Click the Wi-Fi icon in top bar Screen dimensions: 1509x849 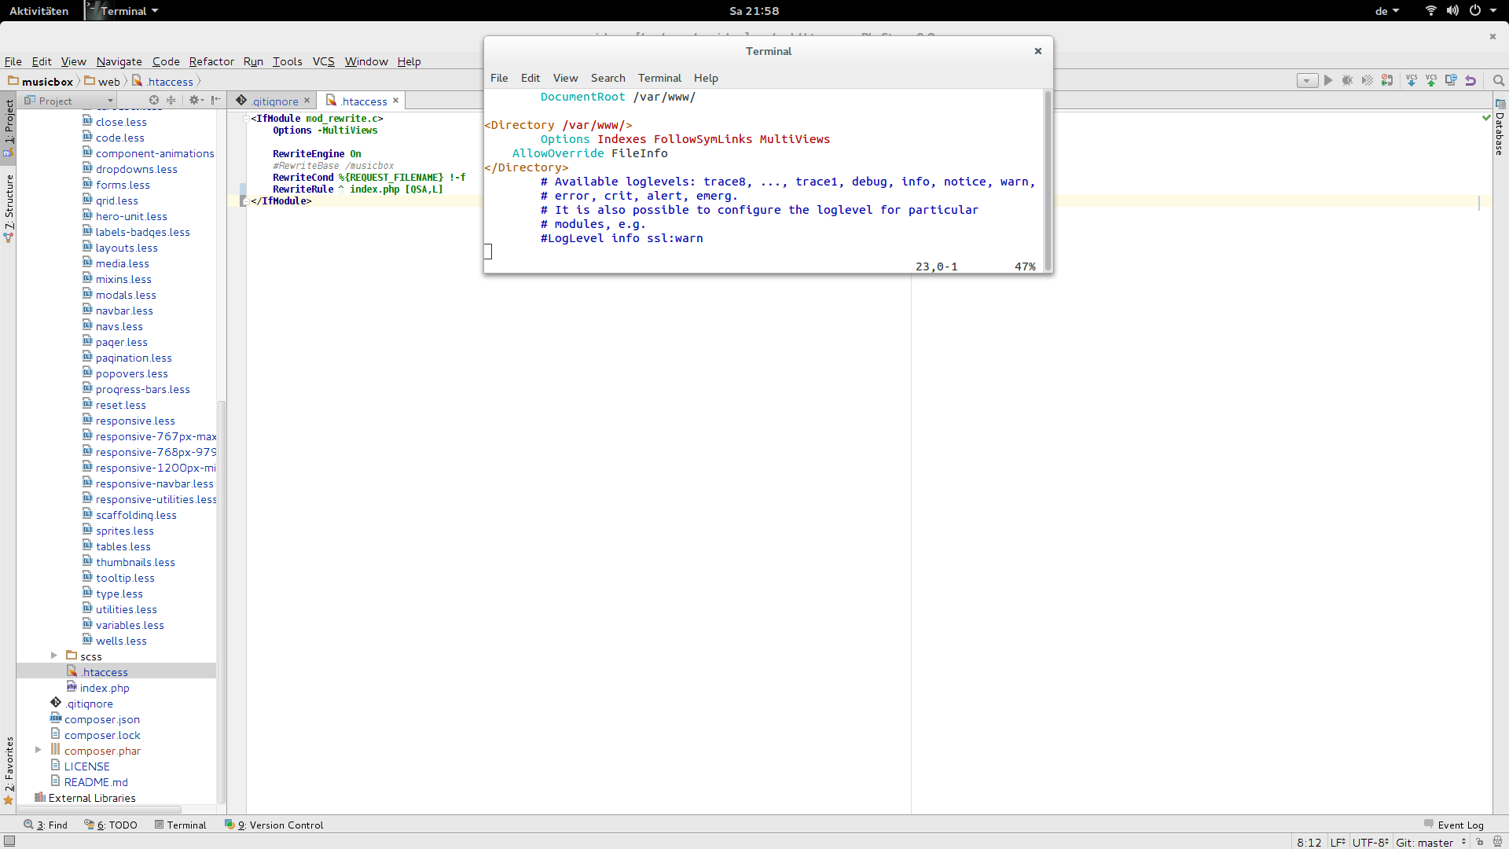click(1430, 10)
